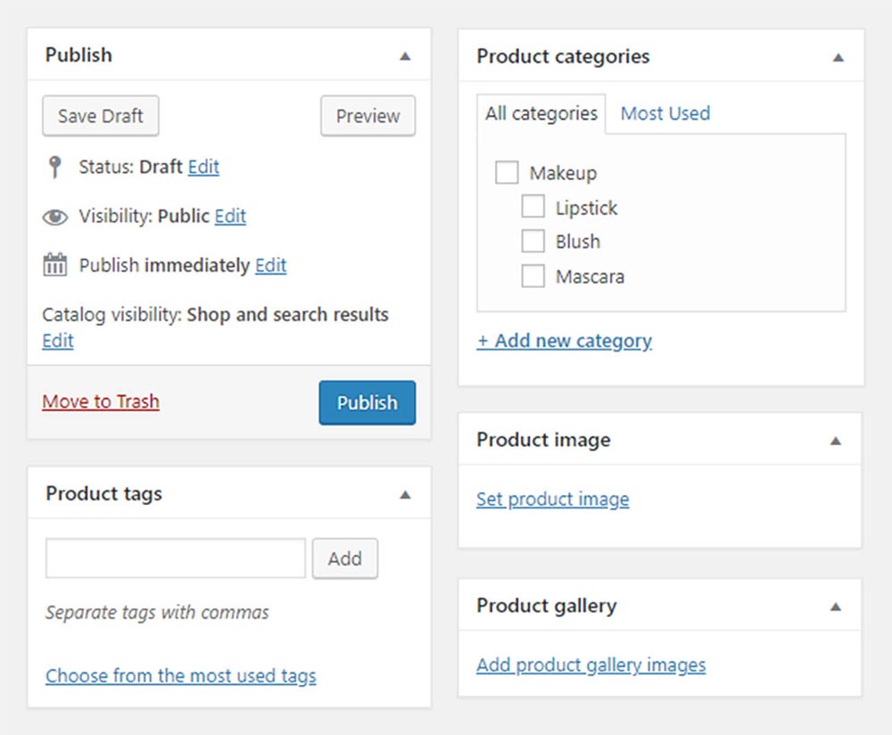Collapse the Product tags panel
The image size is (892, 735).
click(405, 494)
